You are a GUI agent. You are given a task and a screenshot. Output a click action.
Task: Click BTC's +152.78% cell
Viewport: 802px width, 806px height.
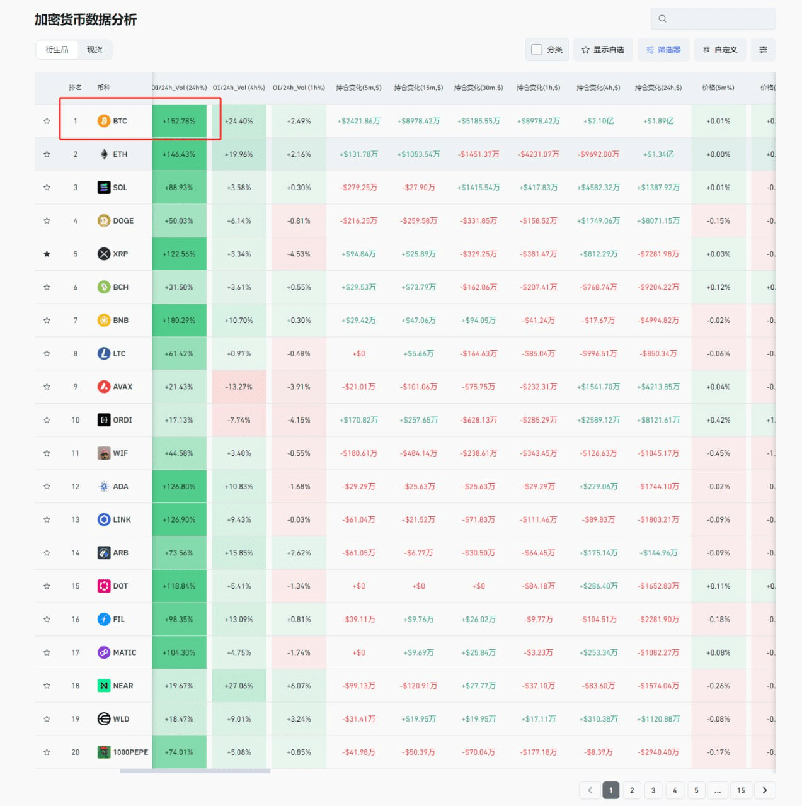(179, 121)
